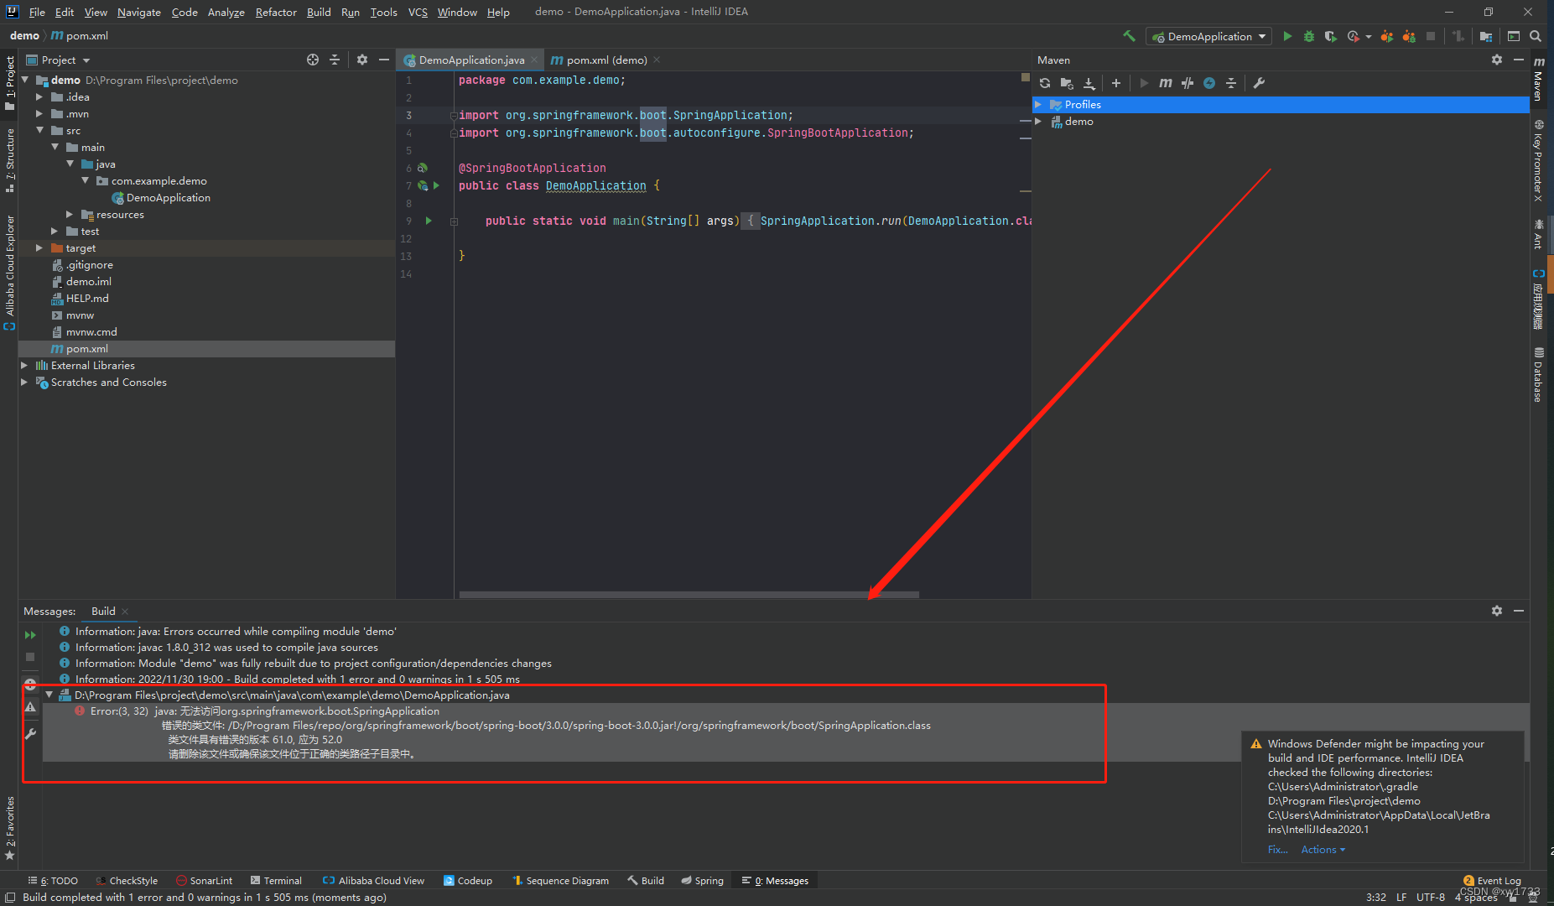Open Maven settings wrench icon
Screen dimensions: 1554x906
click(x=1259, y=83)
